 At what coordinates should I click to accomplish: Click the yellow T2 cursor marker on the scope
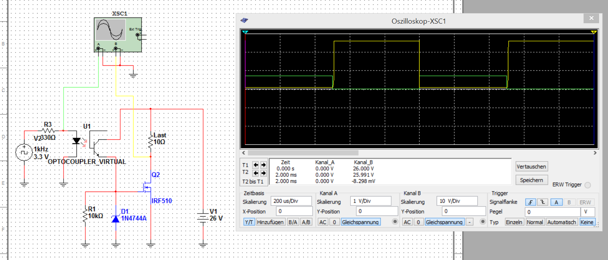(x=593, y=32)
